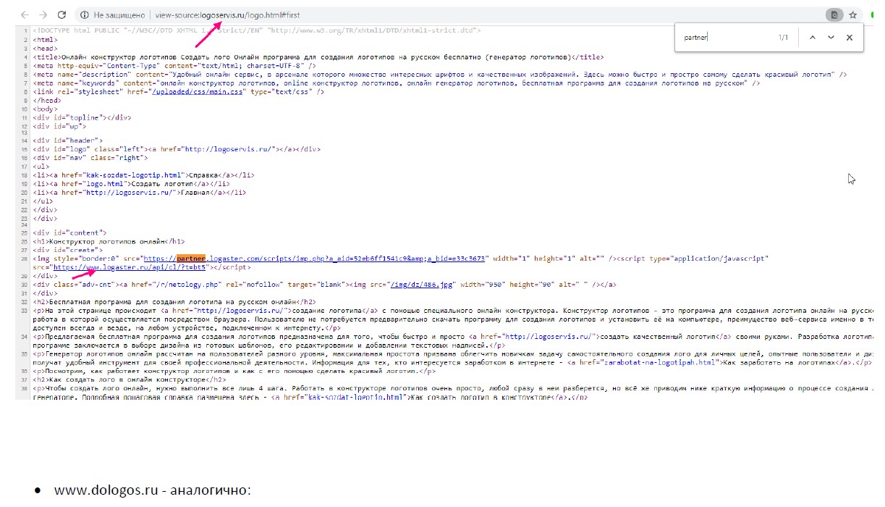Click the div id="content" line
This screenshot has height=507, width=885.
pos(69,232)
